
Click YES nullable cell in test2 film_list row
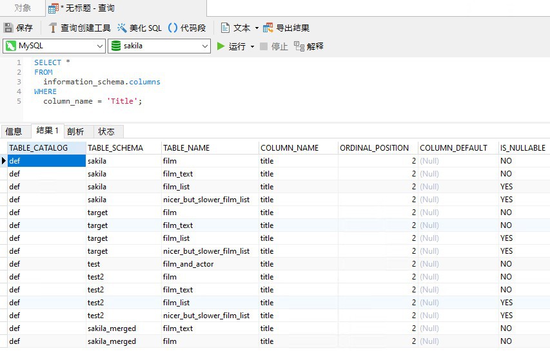524,302
